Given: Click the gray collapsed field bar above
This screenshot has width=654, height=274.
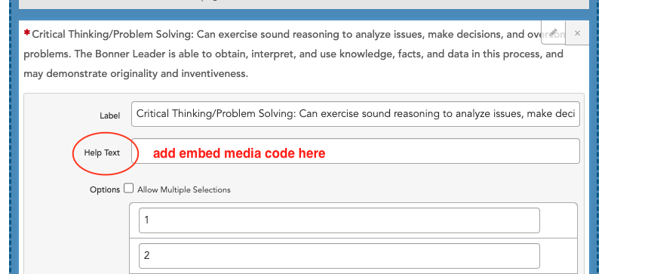Looking at the screenshot, I should click(x=304, y=5).
